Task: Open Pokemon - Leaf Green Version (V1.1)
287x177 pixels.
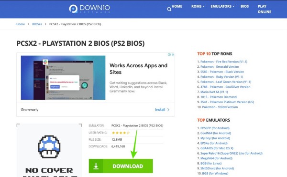Action: click(226, 82)
